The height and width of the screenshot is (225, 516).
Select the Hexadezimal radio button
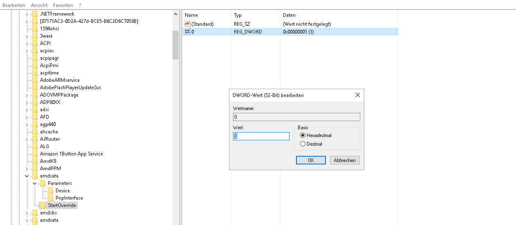[303, 135]
